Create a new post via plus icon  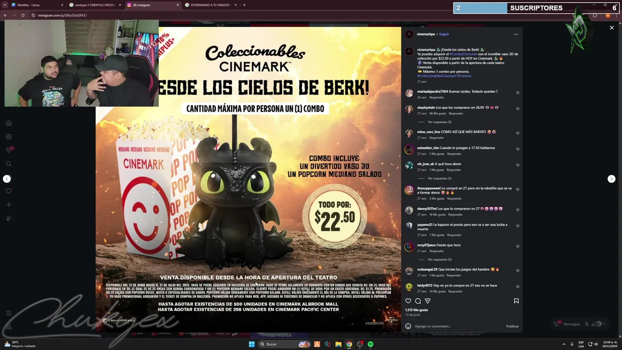tap(8, 205)
